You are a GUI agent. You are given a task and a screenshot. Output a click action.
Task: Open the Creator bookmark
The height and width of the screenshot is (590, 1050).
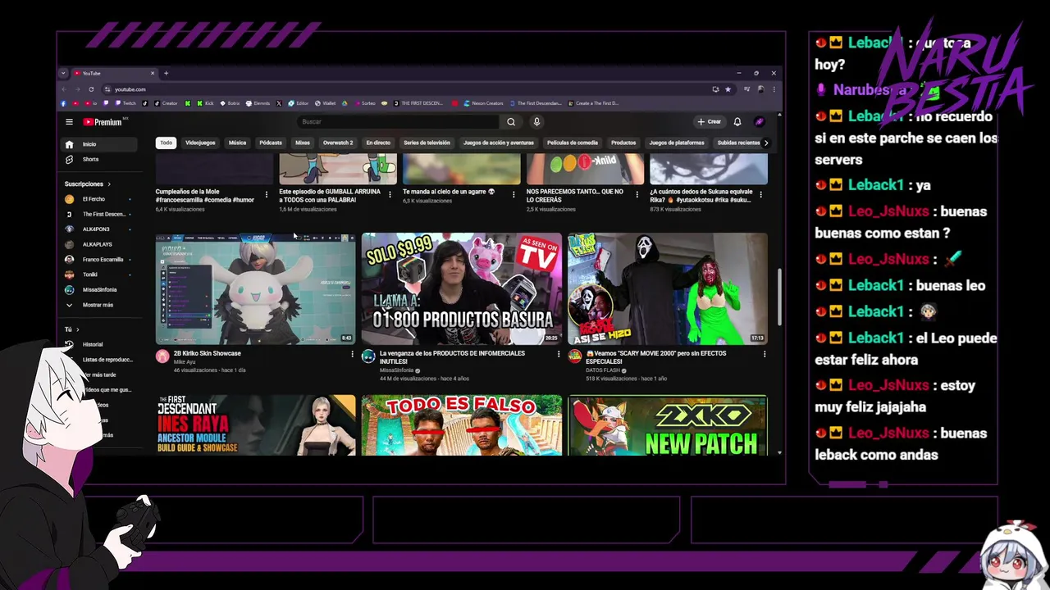click(x=166, y=103)
